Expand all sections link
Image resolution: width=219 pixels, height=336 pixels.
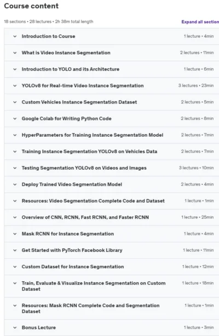[x=200, y=22]
